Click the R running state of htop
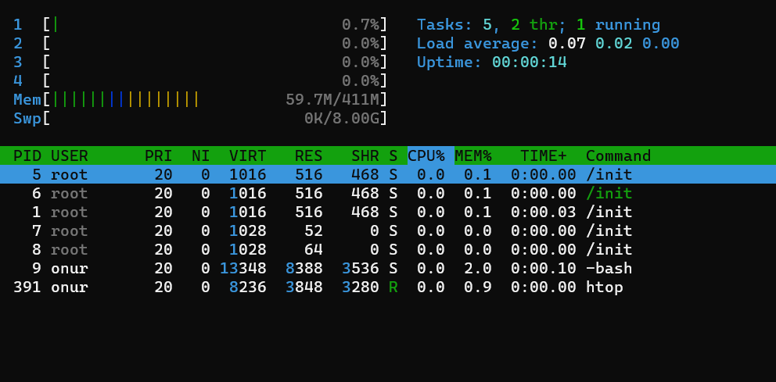Viewport: 776px width, 382px height. (393, 287)
